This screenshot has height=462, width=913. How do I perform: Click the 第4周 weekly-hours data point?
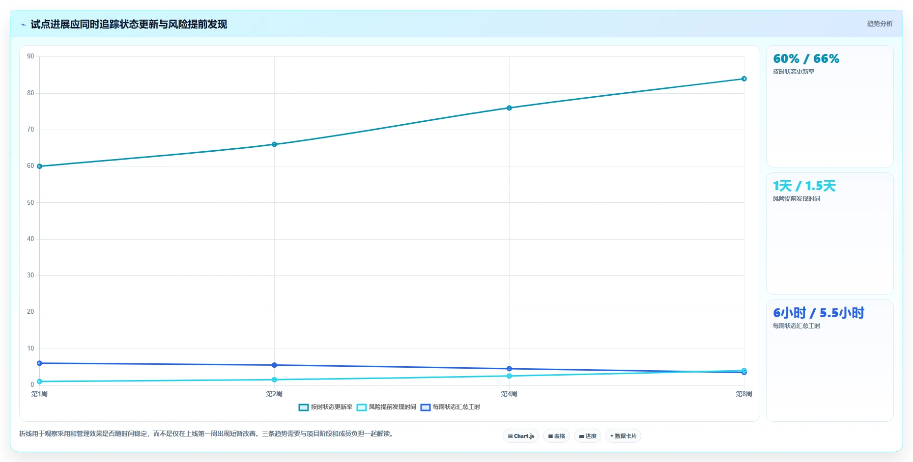point(509,369)
